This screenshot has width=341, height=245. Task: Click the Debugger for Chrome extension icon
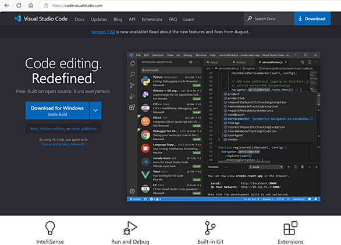[x=145, y=135]
